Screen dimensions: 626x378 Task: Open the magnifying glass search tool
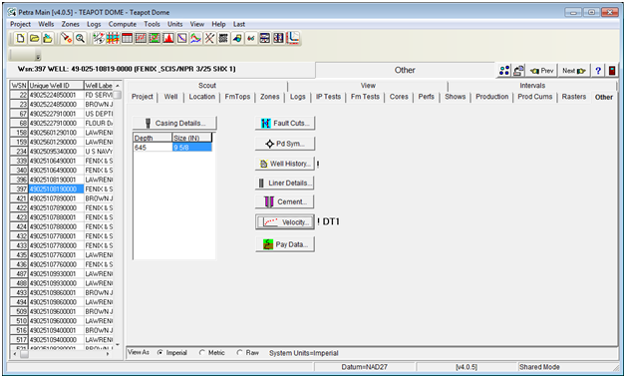click(81, 38)
